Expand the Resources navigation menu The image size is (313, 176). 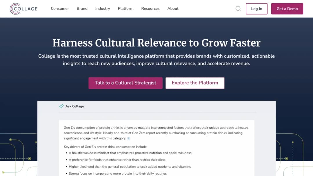pos(150,9)
